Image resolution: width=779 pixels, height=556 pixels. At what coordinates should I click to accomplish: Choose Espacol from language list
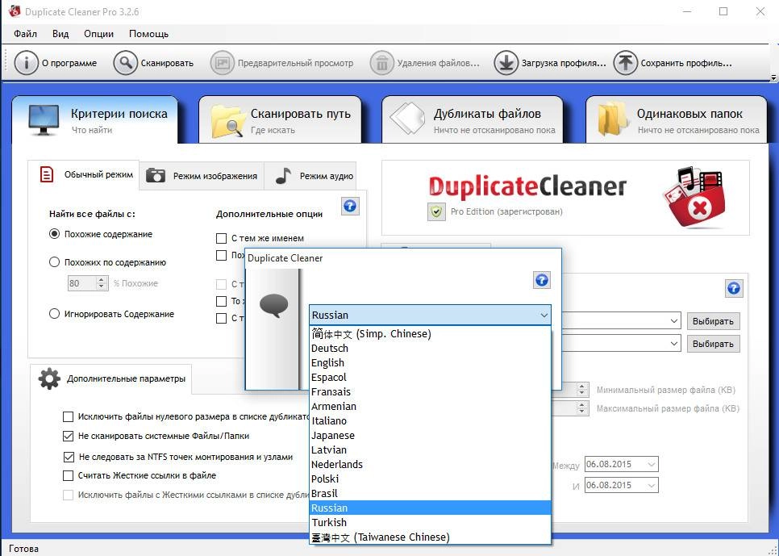[430, 378]
